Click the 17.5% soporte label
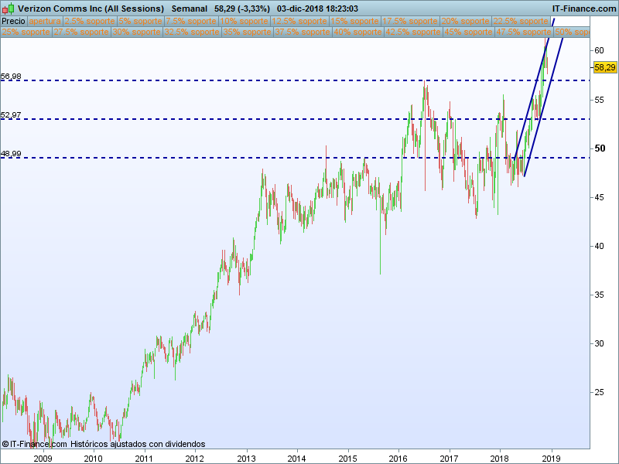The image size is (619, 464). point(410,22)
